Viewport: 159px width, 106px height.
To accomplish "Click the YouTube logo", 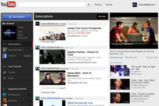I will pyautogui.click(x=8, y=4).
